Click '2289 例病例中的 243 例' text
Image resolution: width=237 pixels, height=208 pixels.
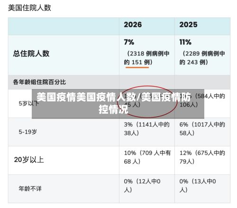[x=202, y=58]
